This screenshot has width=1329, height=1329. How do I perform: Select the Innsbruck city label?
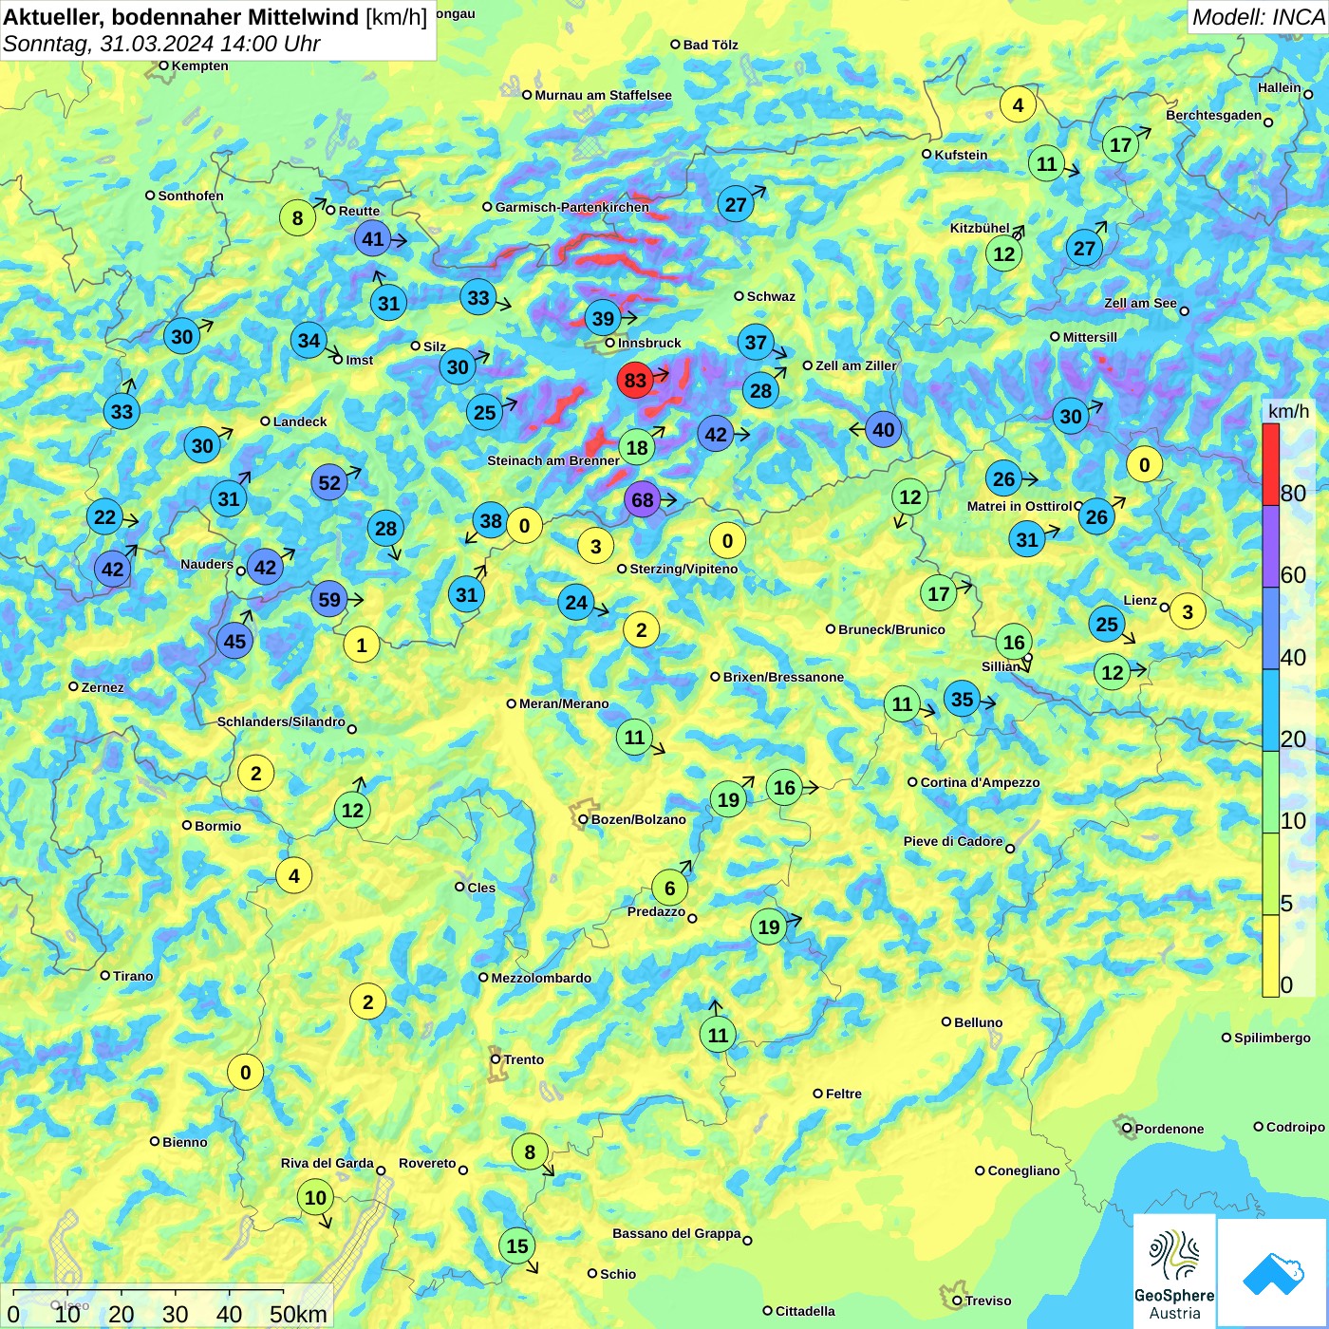tap(649, 343)
